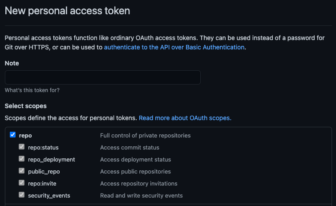Click the repo:invite label text
336x206 pixels.
[x=42, y=183]
